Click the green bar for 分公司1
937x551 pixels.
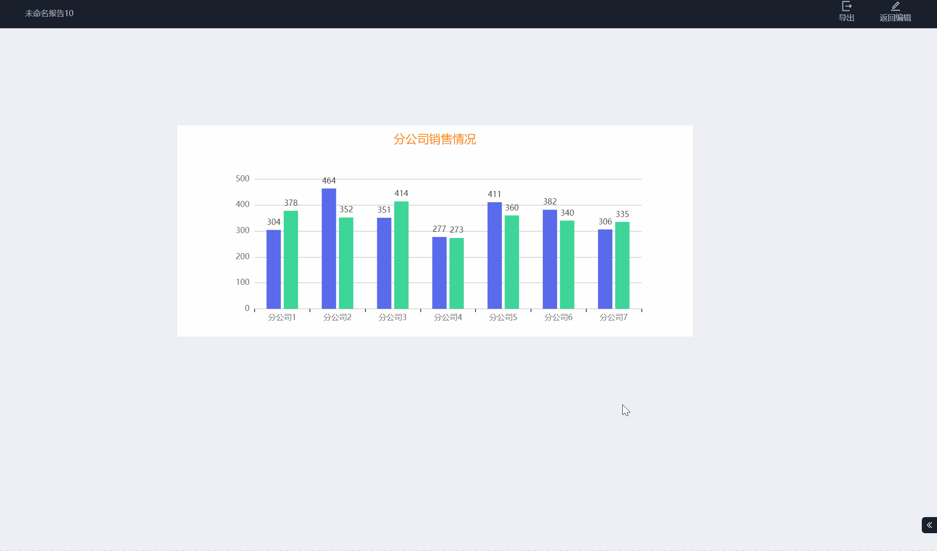tap(291, 260)
